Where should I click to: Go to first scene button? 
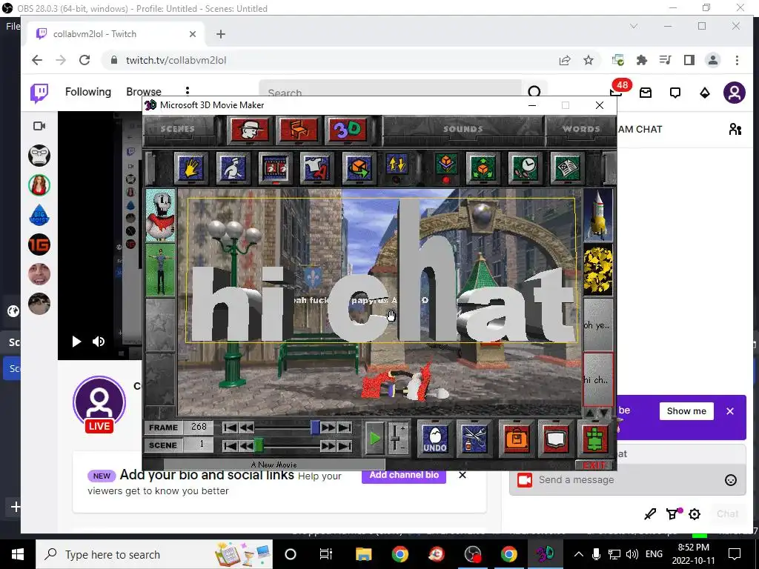pos(231,445)
